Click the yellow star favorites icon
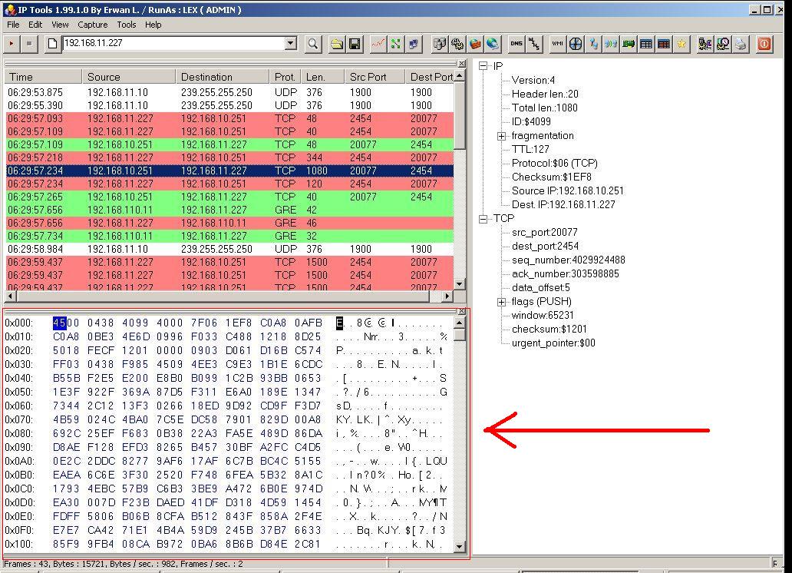Screen dimensions: 792x573 pos(681,44)
